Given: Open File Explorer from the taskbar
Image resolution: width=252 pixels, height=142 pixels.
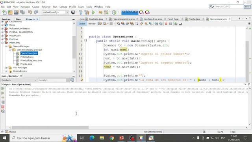Looking at the screenshot, I should pyautogui.click(x=102, y=138).
